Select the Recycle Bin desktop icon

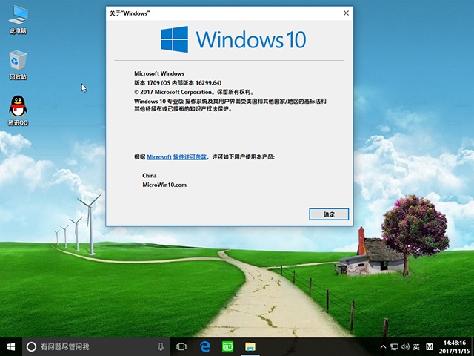[18, 65]
